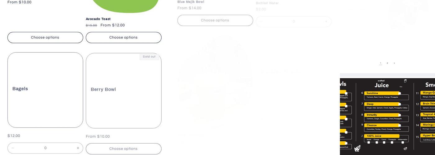Increase Bottled Water quantity with plus icon
This screenshot has height=155, width=435.
coord(326,22)
